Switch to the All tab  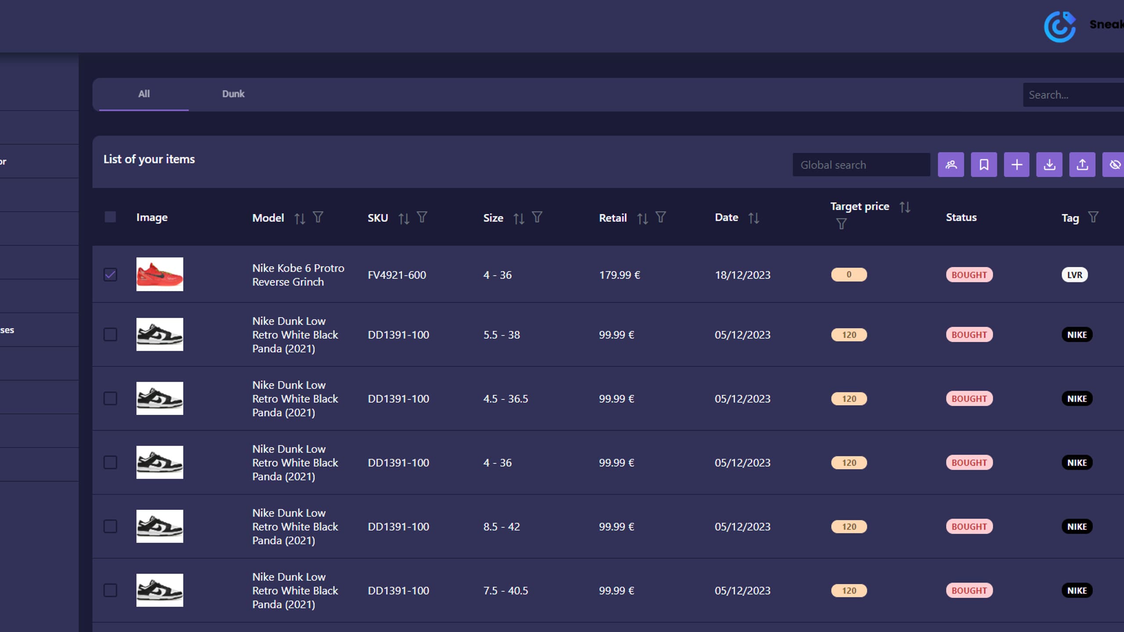click(x=144, y=94)
